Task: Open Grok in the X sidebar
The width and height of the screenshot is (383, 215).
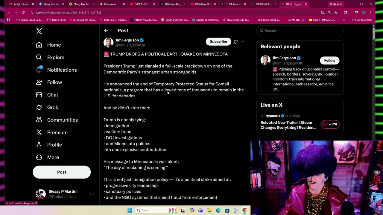Action: coord(47,107)
